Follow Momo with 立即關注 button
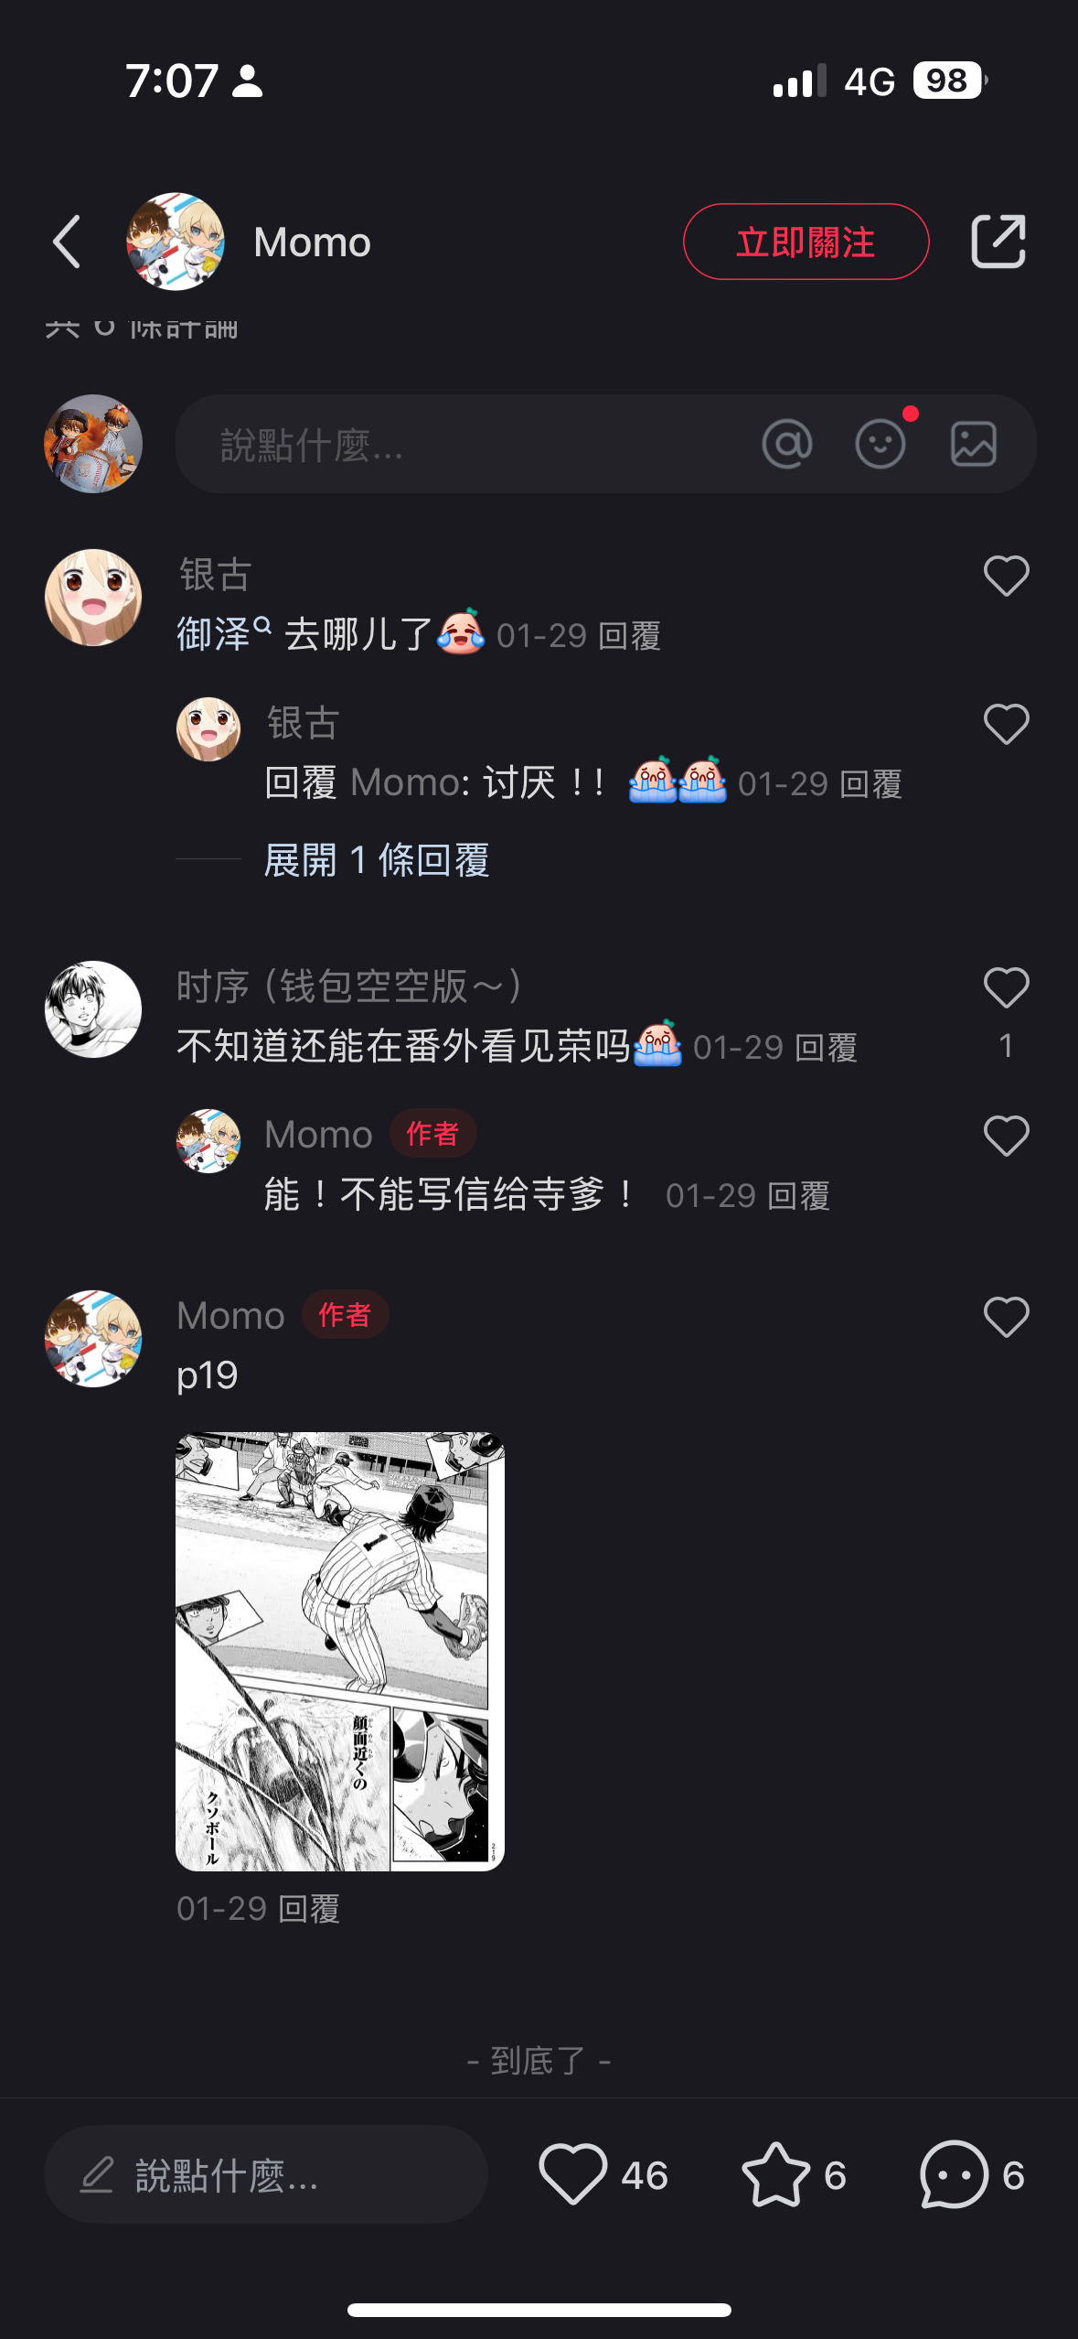The width and height of the screenshot is (1078, 2339). [x=806, y=242]
